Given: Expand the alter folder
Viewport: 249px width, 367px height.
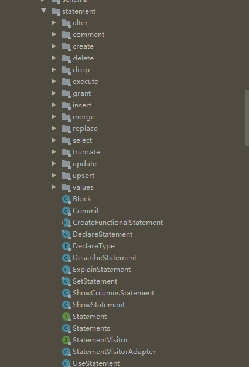Looking at the screenshot, I should pos(54,23).
